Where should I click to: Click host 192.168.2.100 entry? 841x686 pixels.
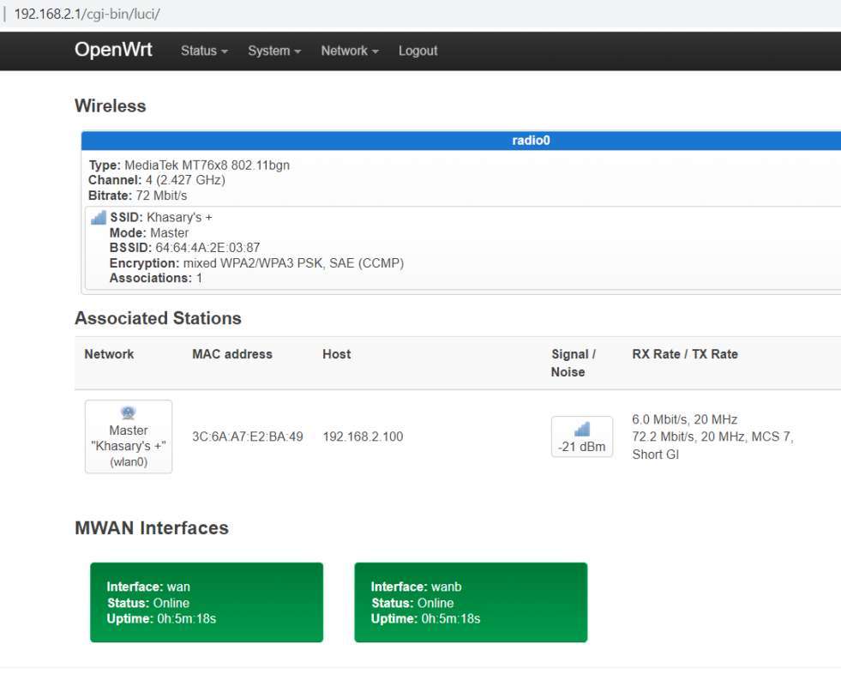363,436
